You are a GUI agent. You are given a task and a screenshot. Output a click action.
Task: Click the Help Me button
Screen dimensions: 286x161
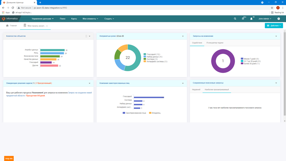(x=9, y=158)
